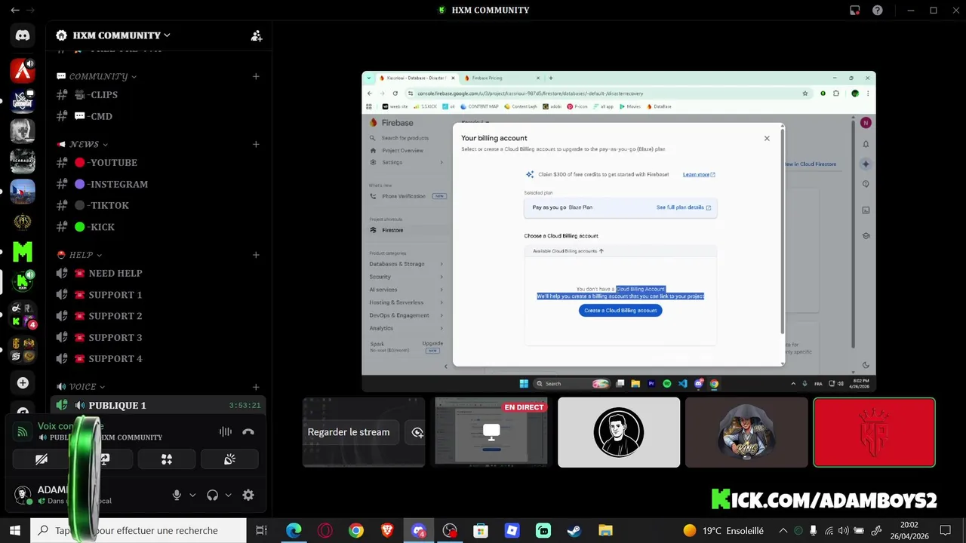Launch Brave browser from taskbar
The width and height of the screenshot is (966, 543).
(x=387, y=530)
